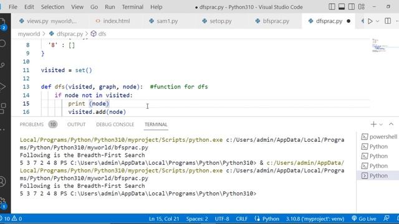Change indentation via Spaces: 2
The height and width of the screenshot is (224, 399).
(x=197, y=218)
